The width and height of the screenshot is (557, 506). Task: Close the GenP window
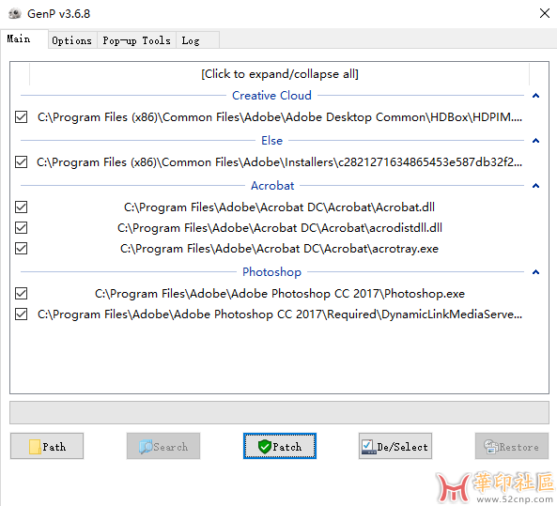[x=544, y=13]
